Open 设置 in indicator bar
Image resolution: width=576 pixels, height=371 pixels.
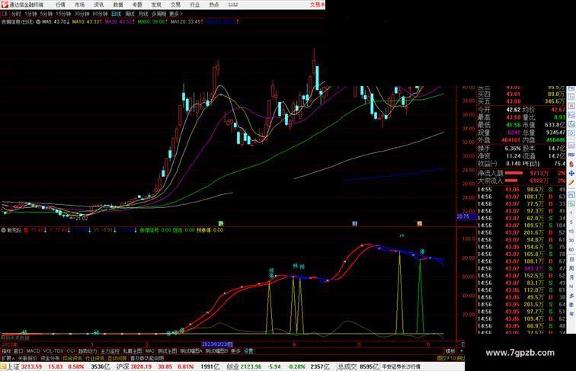[x=248, y=351]
